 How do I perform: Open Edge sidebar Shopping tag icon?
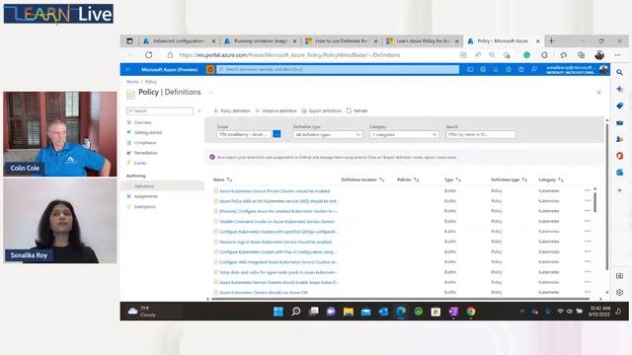pos(619,106)
